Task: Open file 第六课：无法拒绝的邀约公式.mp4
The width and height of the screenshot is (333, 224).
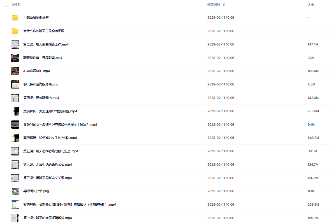Action: [x=48, y=164]
